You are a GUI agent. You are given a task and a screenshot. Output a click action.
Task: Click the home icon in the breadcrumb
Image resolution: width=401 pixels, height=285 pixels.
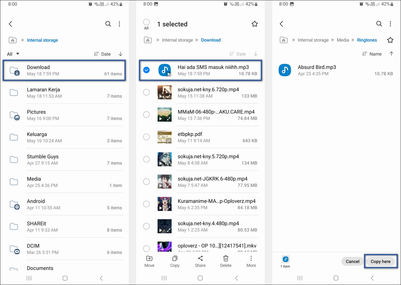(13, 40)
